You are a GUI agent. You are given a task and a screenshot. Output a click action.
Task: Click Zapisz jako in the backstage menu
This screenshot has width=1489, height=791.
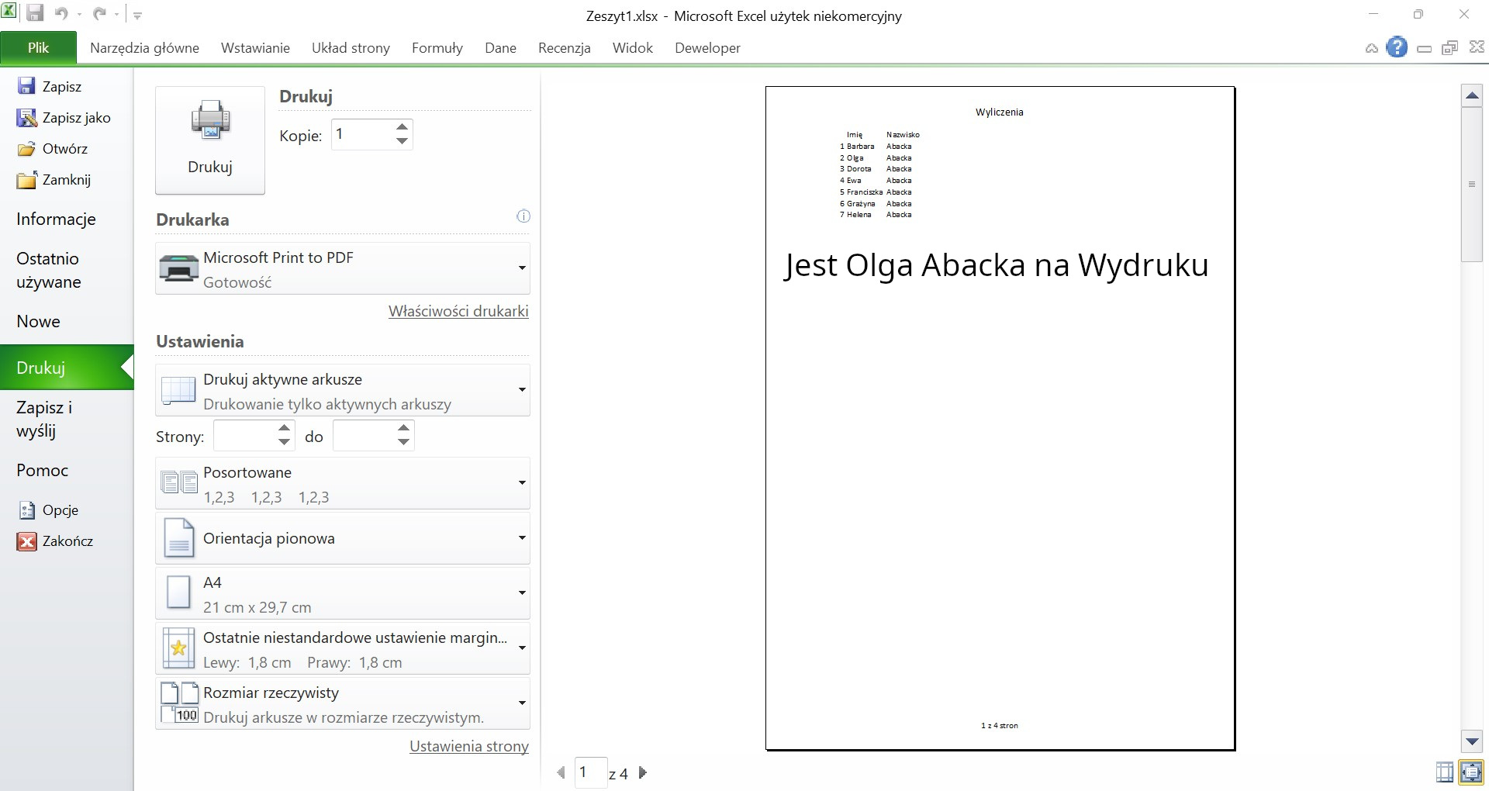click(64, 118)
